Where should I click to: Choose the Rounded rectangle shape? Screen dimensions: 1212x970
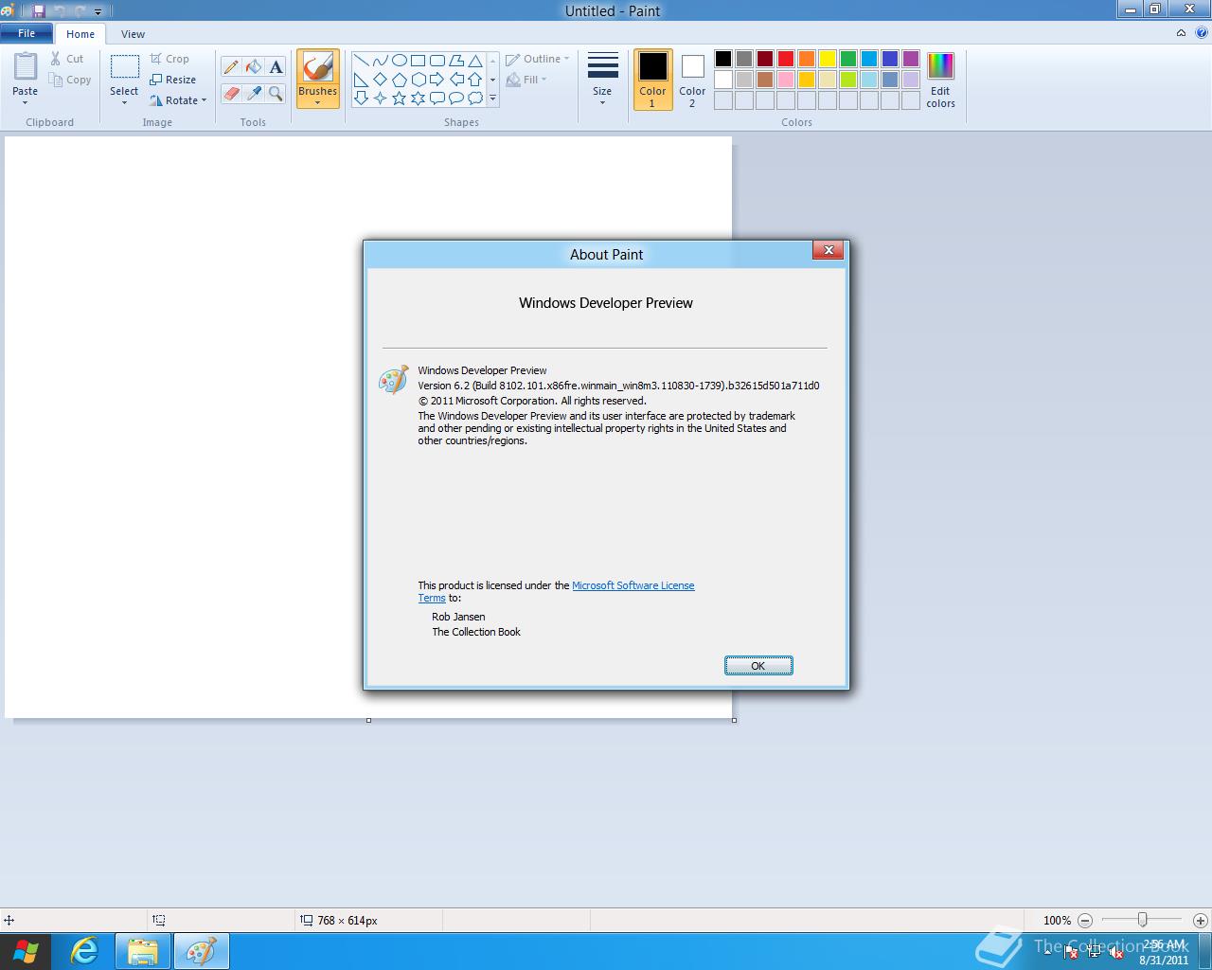click(437, 61)
